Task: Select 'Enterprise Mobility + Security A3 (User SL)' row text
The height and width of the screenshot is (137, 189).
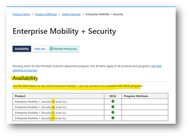Action: coord(40,102)
